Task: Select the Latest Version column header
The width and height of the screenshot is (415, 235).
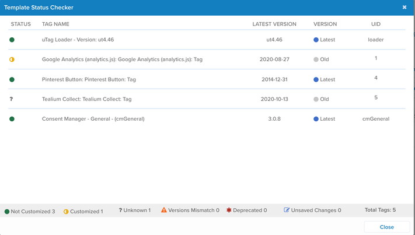Action: pyautogui.click(x=274, y=24)
